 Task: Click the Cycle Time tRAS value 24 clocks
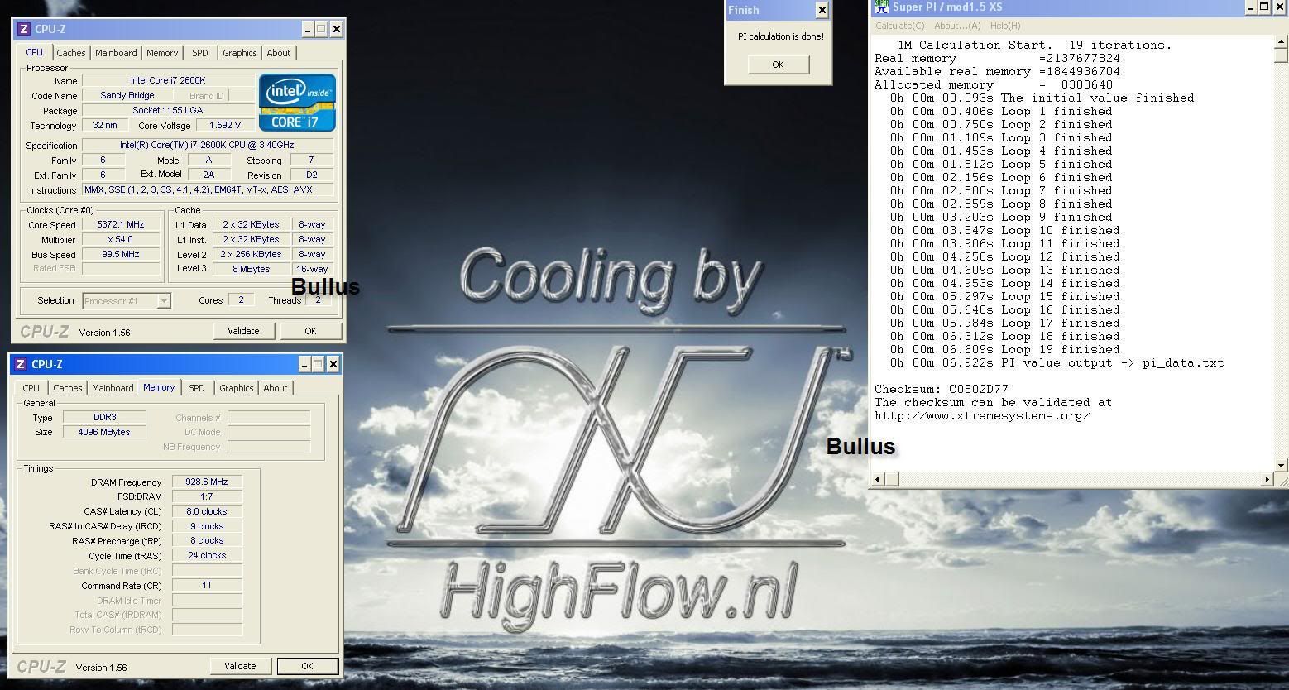(x=207, y=556)
